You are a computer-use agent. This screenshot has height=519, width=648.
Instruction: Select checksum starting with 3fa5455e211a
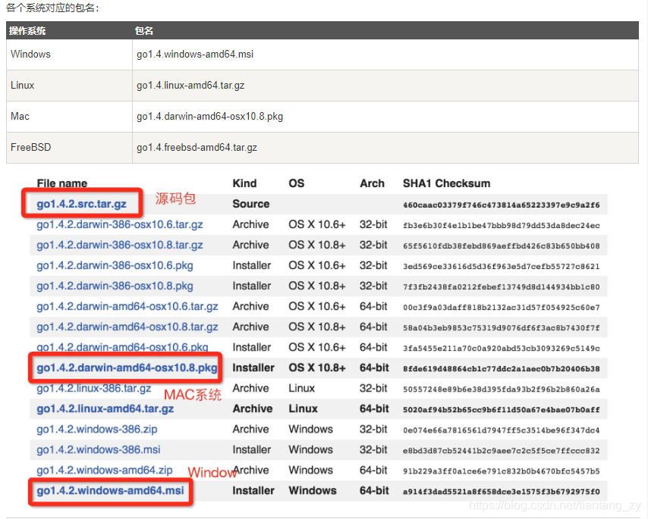(x=502, y=349)
